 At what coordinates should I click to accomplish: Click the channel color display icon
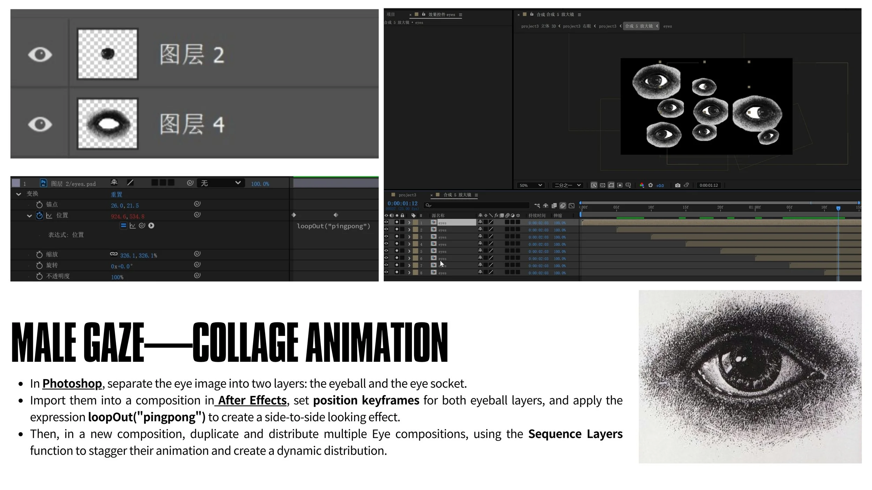642,185
